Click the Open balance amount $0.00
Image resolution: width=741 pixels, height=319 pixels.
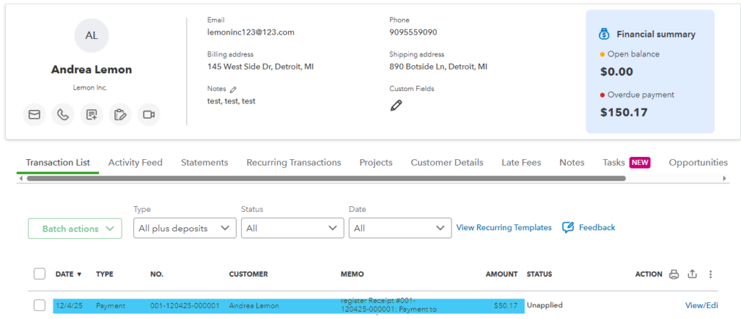click(x=617, y=72)
